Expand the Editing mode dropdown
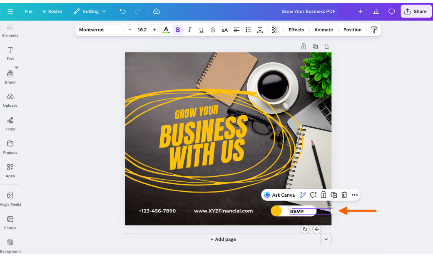The height and width of the screenshot is (257, 433). click(90, 11)
